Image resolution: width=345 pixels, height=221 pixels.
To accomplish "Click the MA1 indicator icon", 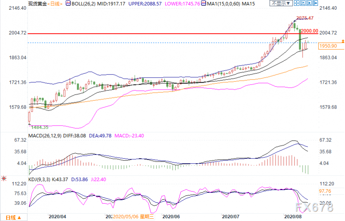I will coord(204,3).
